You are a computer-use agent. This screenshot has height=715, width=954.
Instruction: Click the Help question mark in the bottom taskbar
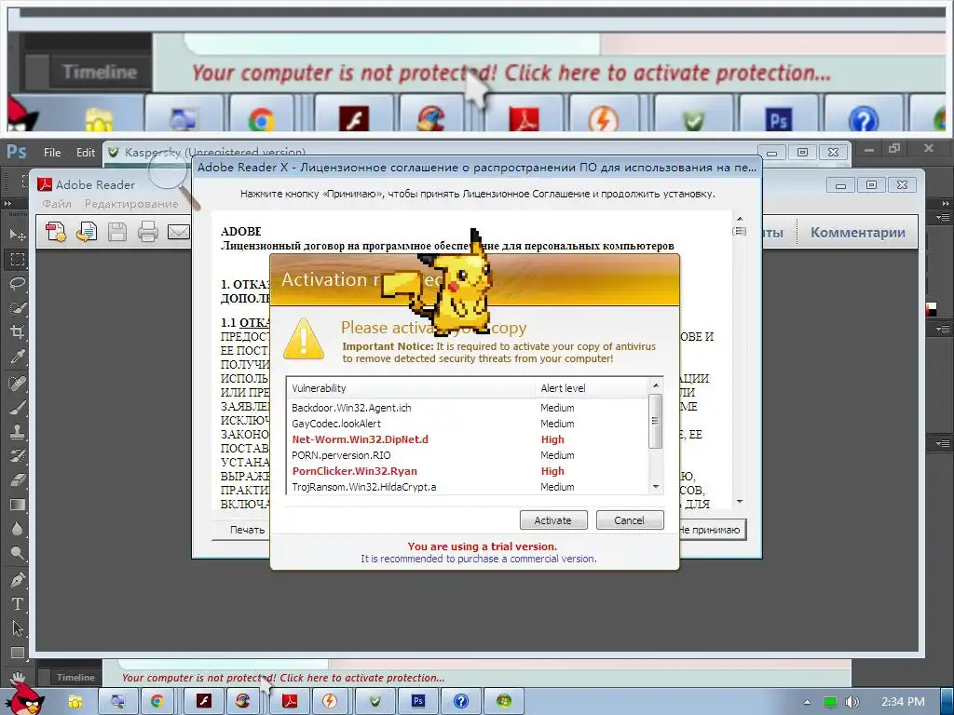[x=460, y=701]
